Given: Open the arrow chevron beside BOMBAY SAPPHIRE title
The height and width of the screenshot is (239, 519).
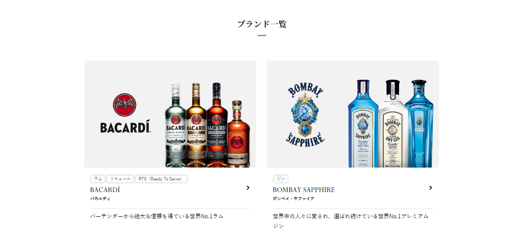Looking at the screenshot, I should tap(430, 188).
